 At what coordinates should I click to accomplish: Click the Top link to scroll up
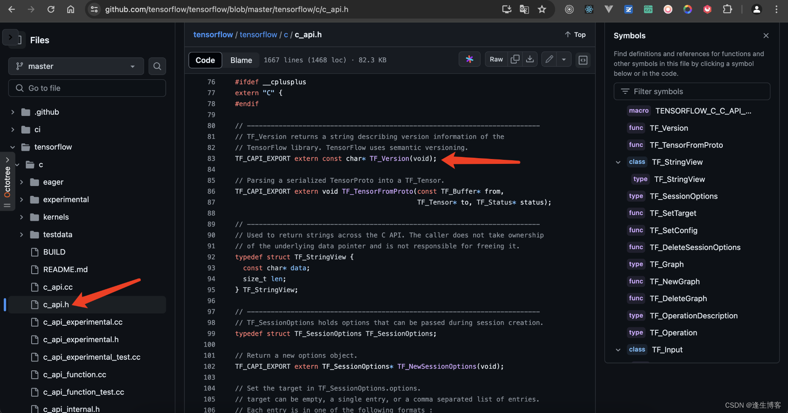[575, 34]
